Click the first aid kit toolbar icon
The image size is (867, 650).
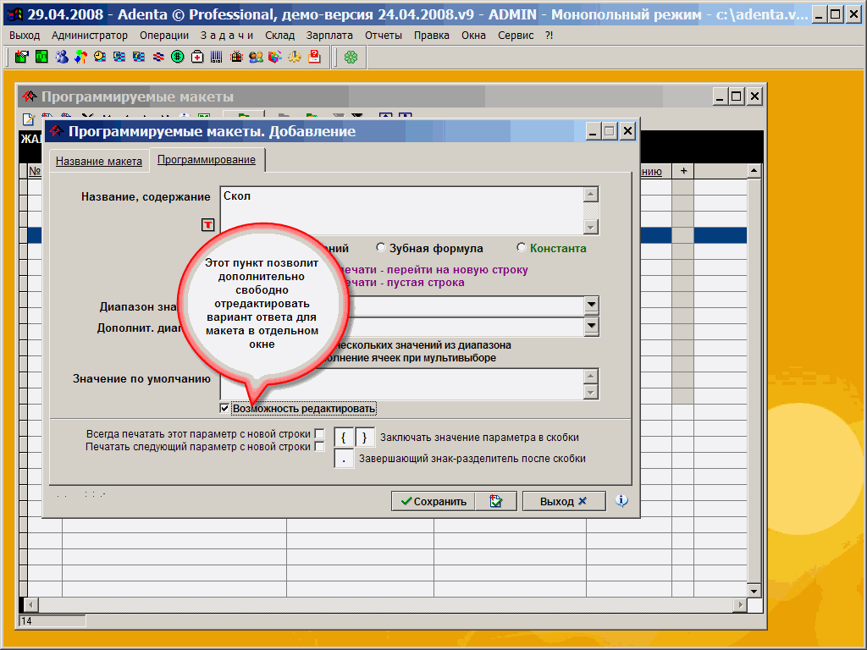click(x=197, y=57)
